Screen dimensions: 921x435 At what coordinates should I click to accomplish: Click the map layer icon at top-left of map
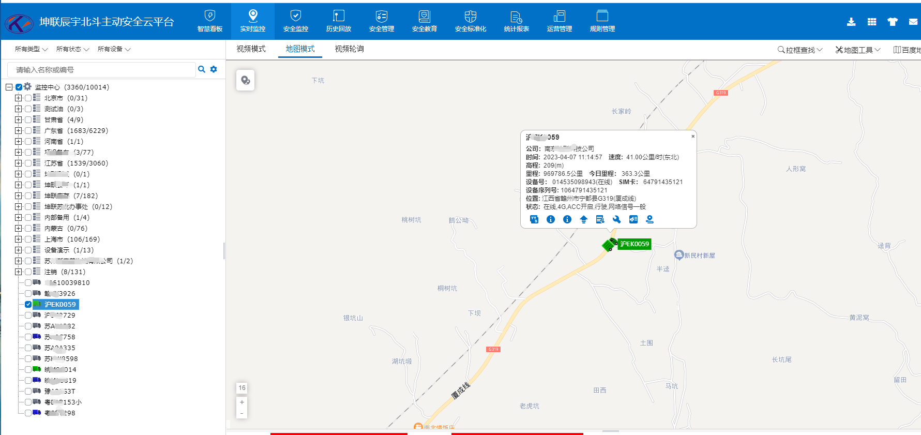tap(246, 80)
